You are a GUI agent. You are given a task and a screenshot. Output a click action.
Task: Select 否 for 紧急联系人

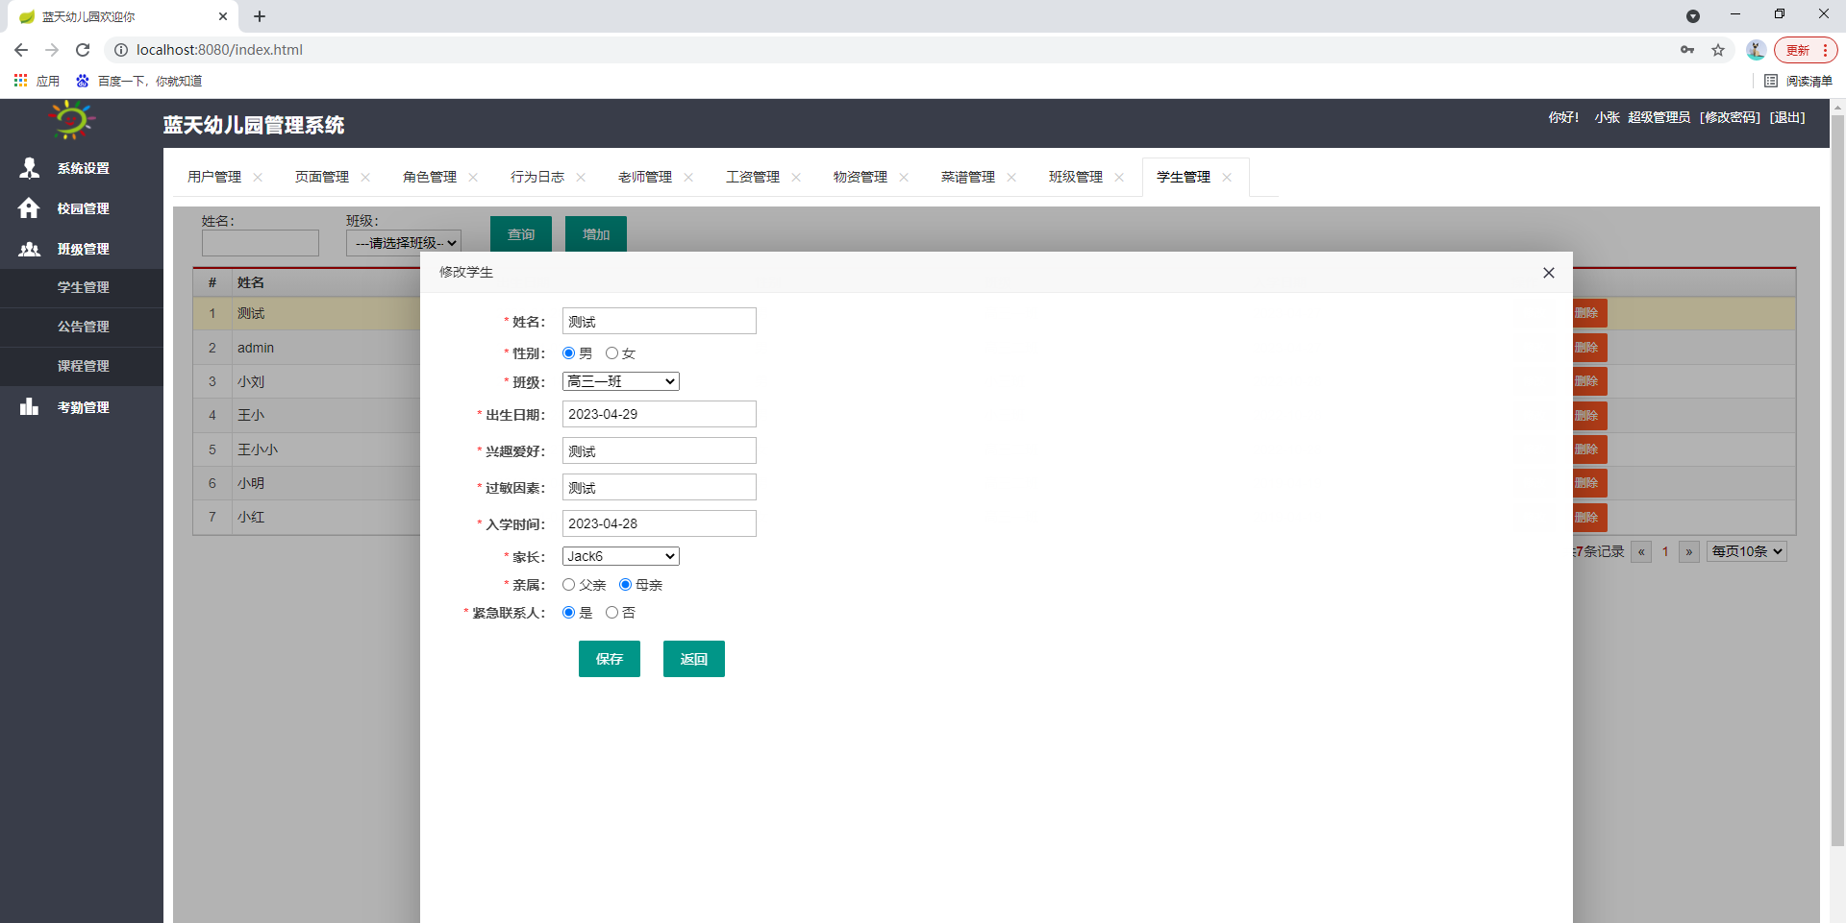(x=613, y=612)
